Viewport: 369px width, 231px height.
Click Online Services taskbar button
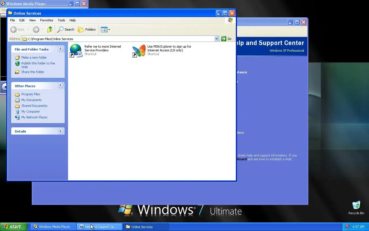click(x=146, y=227)
